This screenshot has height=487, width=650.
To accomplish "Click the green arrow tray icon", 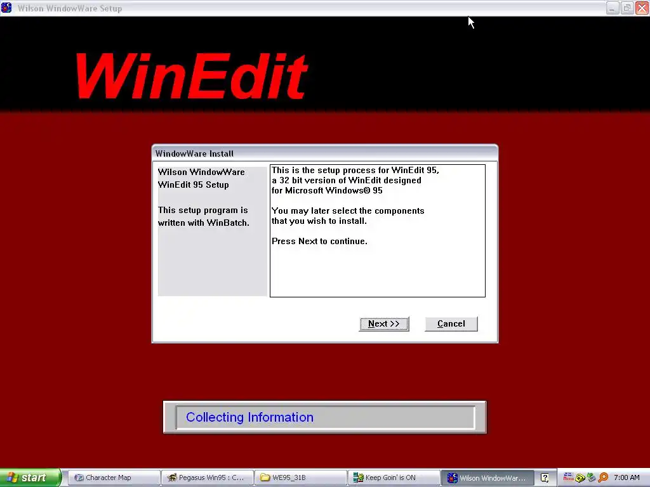I will click(591, 477).
